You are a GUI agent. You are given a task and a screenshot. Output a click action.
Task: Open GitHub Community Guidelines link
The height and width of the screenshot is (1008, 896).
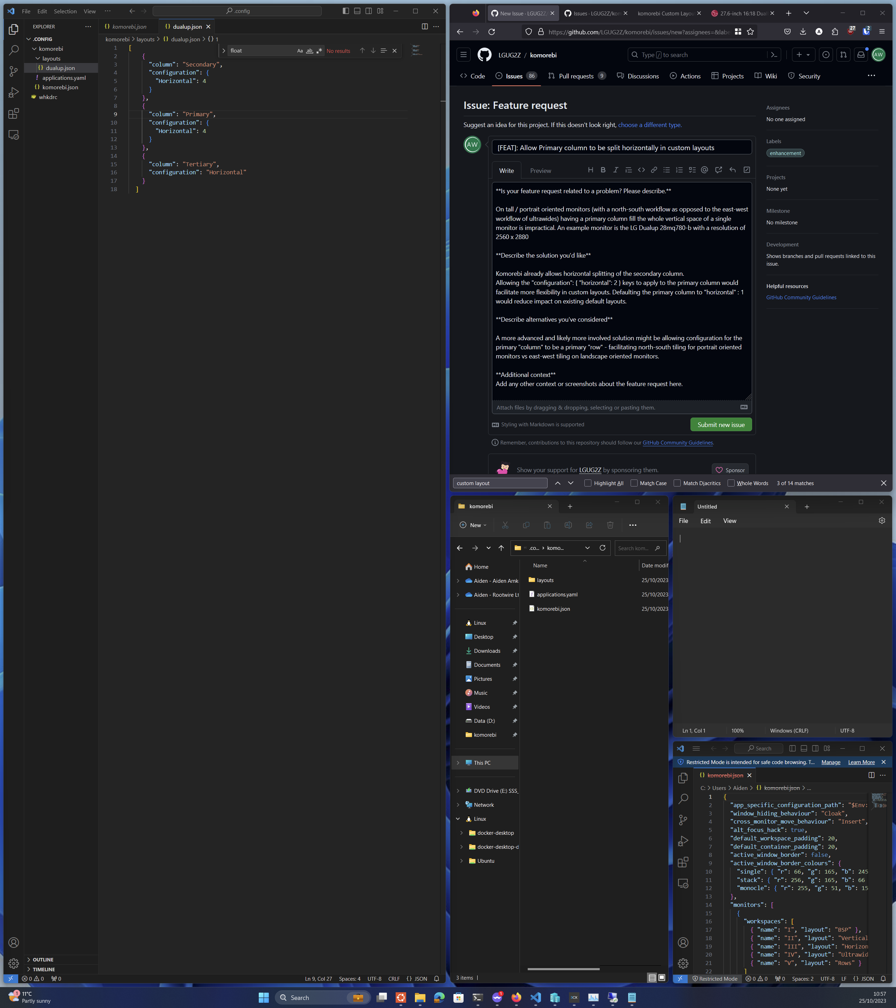click(x=801, y=297)
